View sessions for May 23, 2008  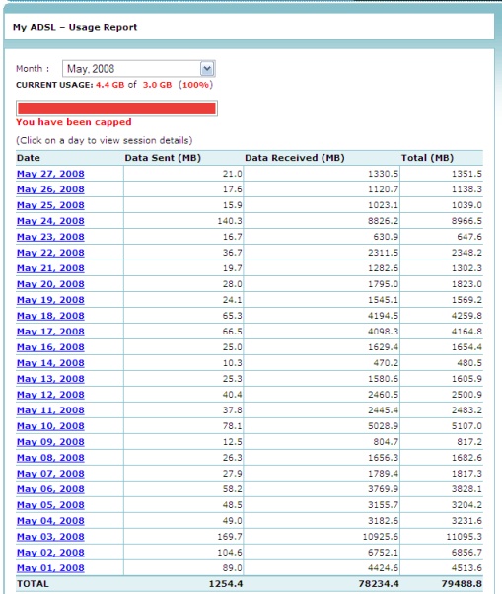tap(50, 237)
